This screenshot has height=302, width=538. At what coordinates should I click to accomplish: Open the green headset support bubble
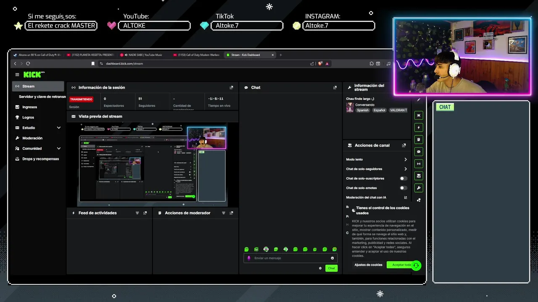pyautogui.click(x=416, y=266)
